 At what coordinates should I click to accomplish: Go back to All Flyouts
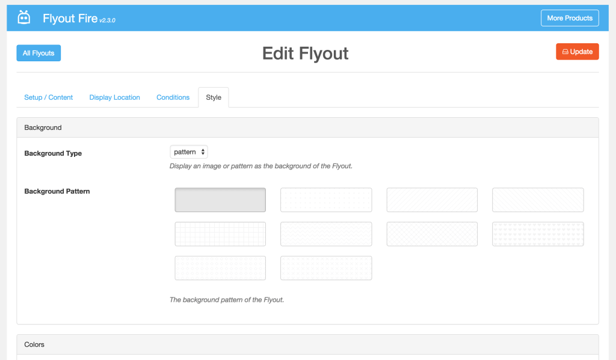[x=38, y=53]
